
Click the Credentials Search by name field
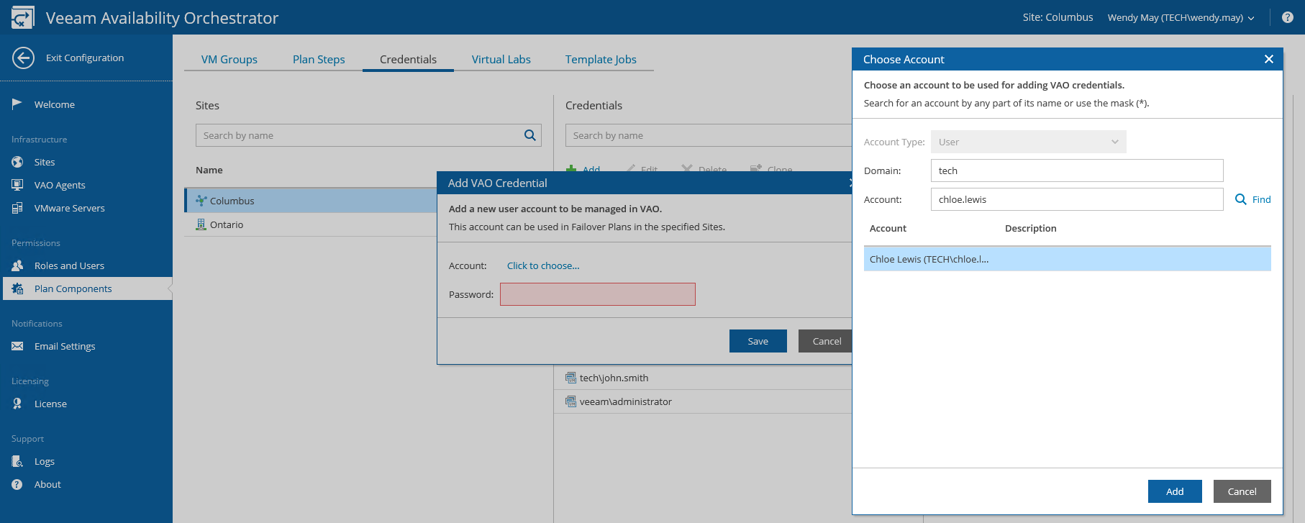[x=709, y=135]
